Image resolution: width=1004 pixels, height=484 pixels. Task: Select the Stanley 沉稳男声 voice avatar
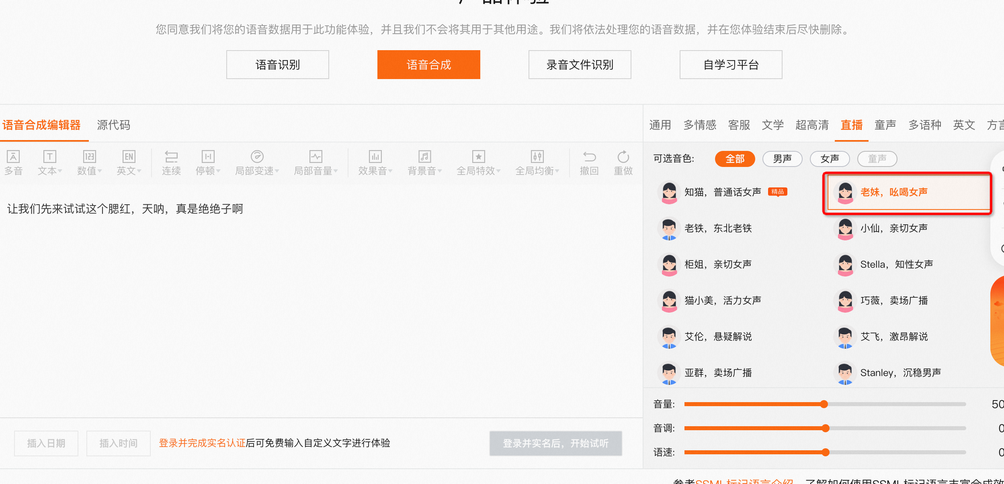(x=845, y=373)
